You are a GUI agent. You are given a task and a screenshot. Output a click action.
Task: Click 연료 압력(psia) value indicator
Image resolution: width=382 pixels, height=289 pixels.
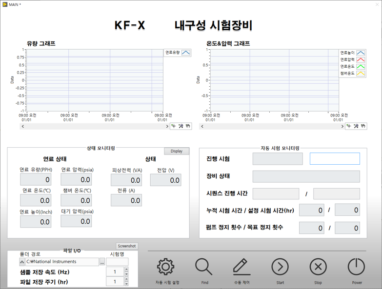click(x=76, y=179)
